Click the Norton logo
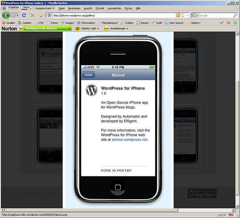 click(x=9, y=28)
